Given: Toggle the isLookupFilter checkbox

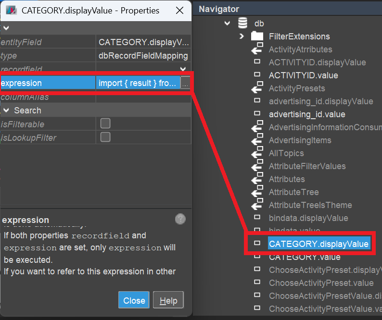Looking at the screenshot, I should coord(105,137).
